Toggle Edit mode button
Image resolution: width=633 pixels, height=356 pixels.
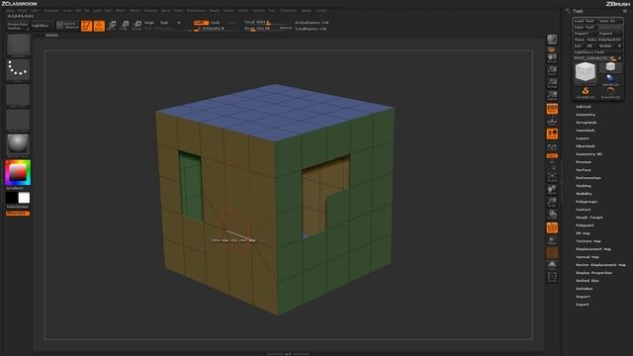click(86, 26)
